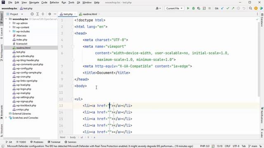Click the CRLF line separator indicator
Viewport: 264px width, 148px height.
pyautogui.click(x=227, y=146)
